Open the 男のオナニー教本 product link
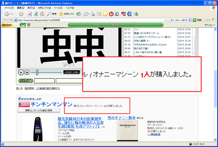The height and width of the screenshot is (147, 218). [x=122, y=118]
